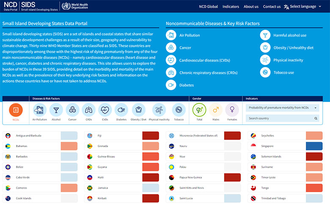Open Cancer topic round icon

(171, 48)
